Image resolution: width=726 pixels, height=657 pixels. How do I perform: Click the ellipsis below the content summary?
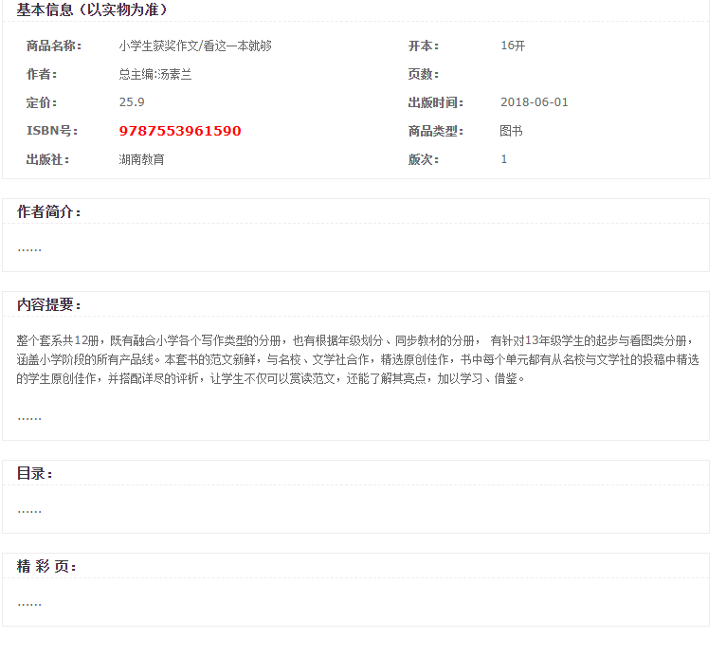tap(29, 418)
